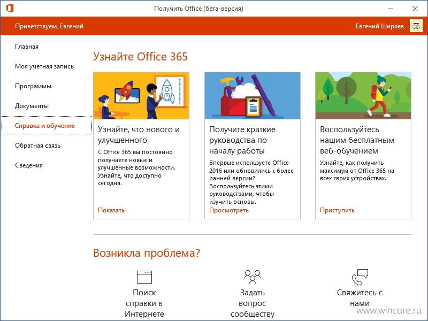Viewport: 428px width, 321px height.
Task: Open Документы from the sidebar
Action: pyautogui.click(x=32, y=106)
